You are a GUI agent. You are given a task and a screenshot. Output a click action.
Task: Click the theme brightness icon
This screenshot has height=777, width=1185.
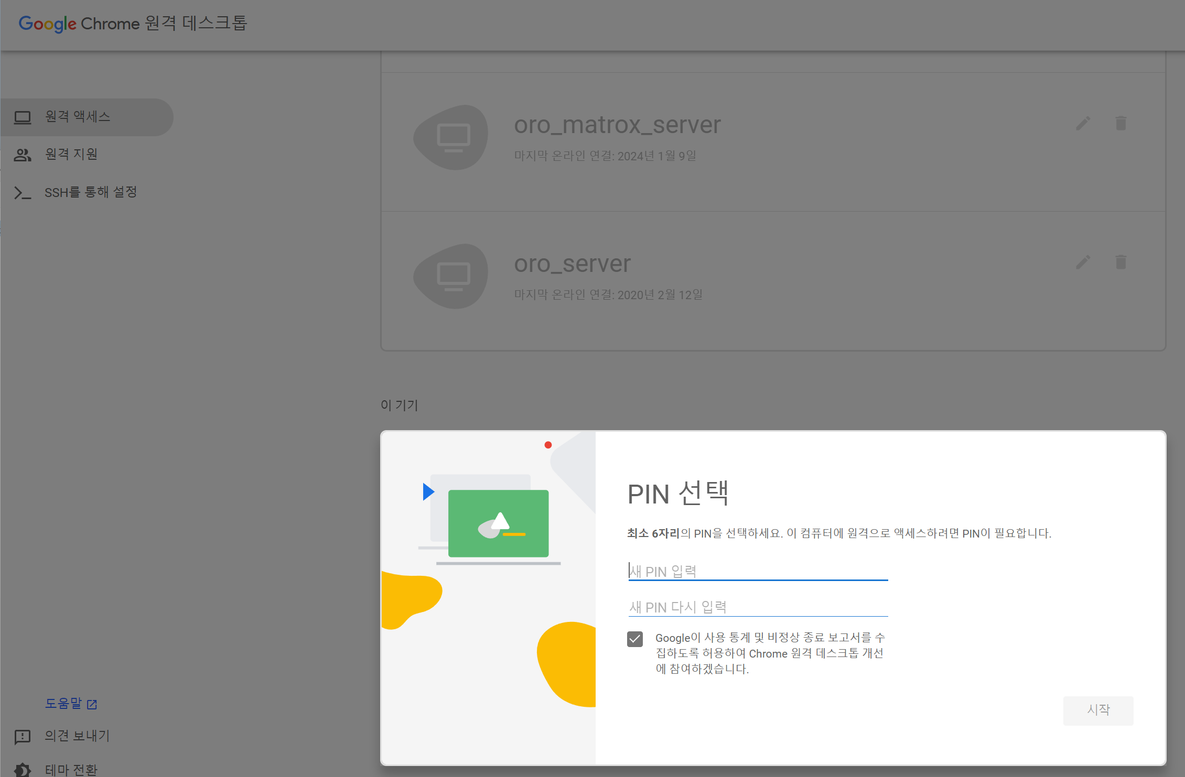[23, 770]
